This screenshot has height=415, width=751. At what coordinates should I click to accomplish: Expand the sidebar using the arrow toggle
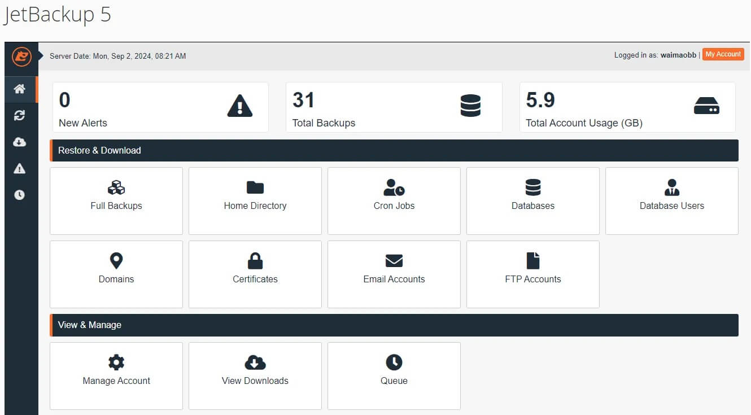[41, 55]
